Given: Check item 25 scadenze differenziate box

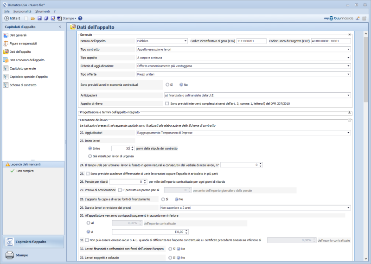Looking at the screenshot, I should click(x=88, y=174).
